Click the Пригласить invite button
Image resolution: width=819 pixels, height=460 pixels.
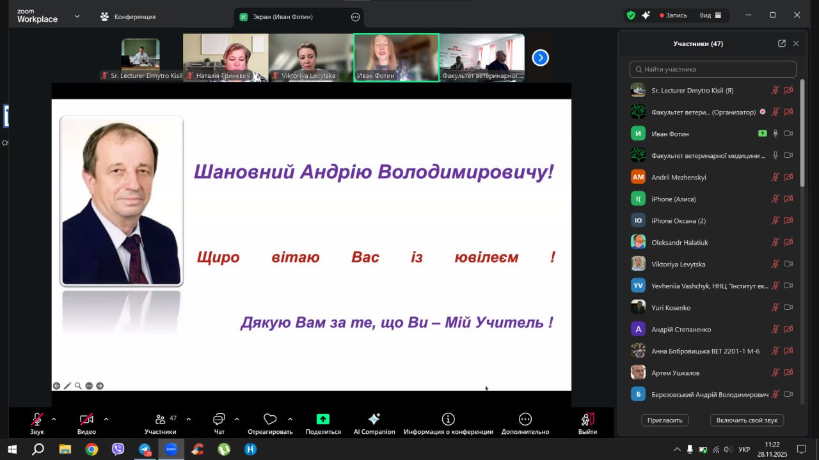[665, 420]
